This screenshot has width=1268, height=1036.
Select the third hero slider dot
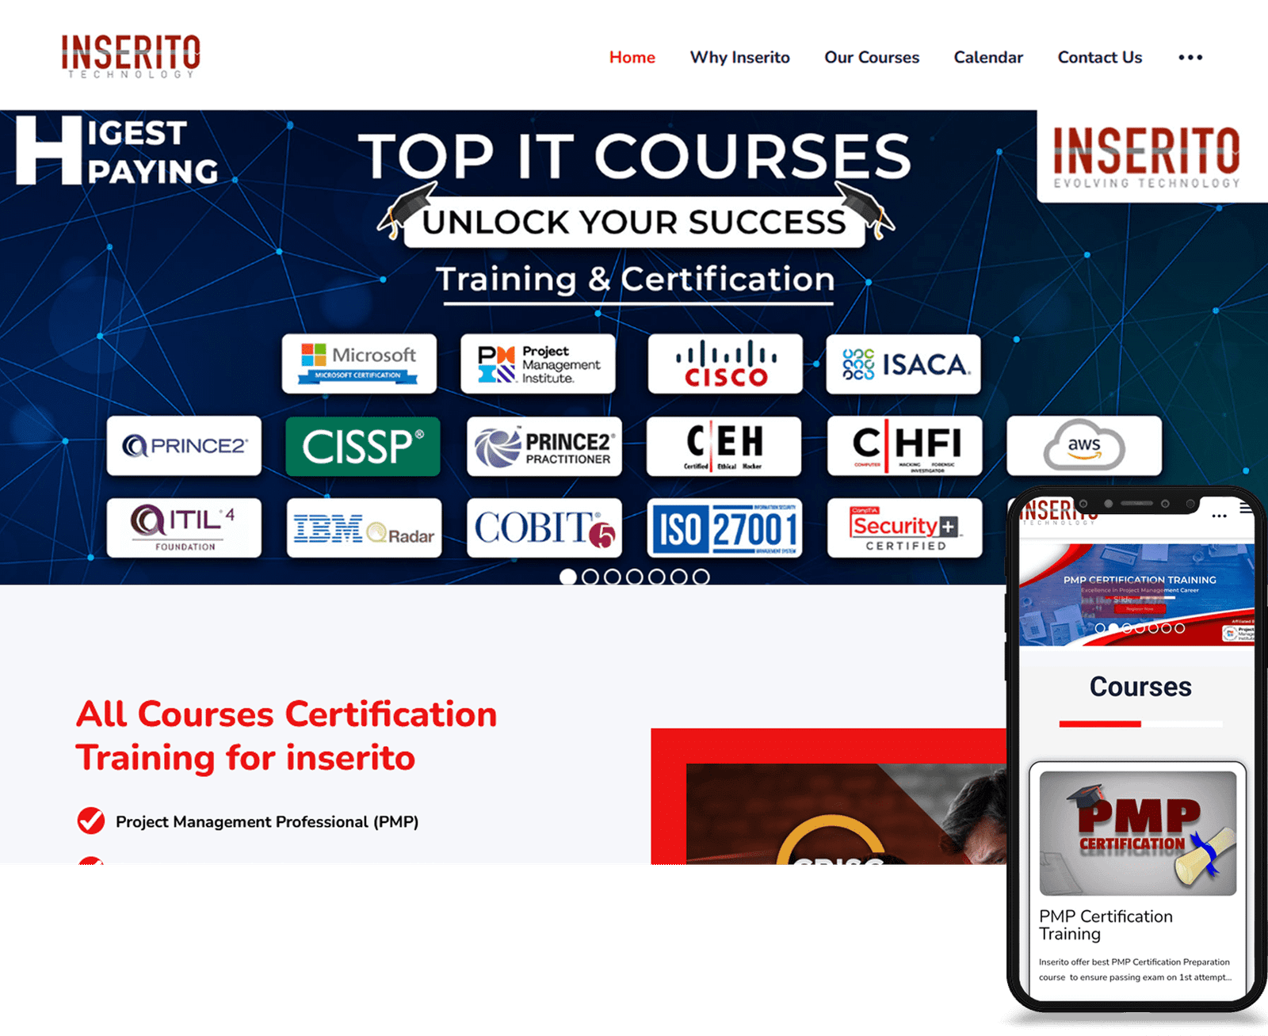click(613, 577)
